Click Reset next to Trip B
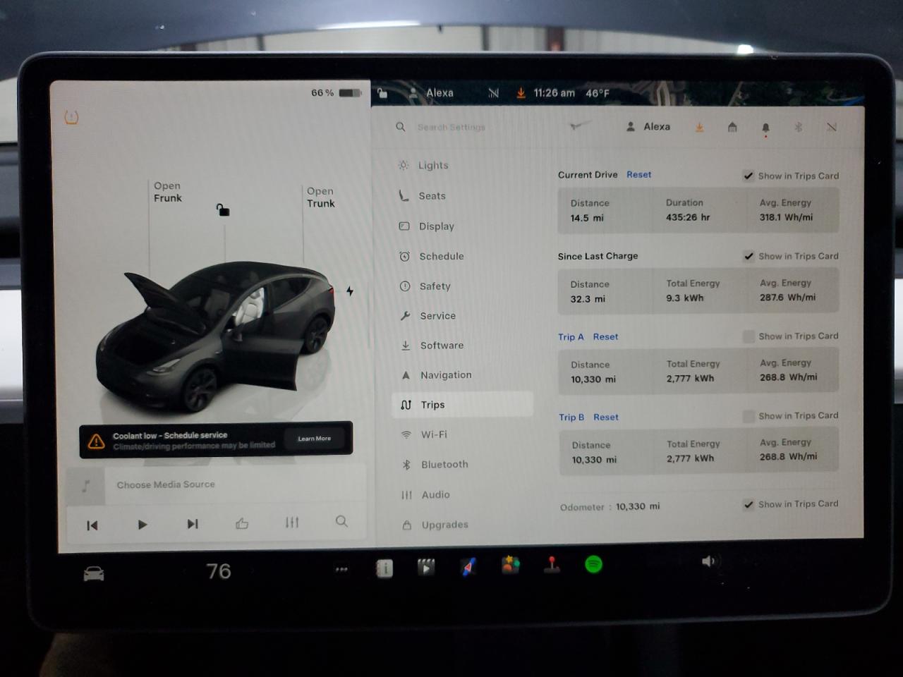The height and width of the screenshot is (677, 903). click(605, 417)
